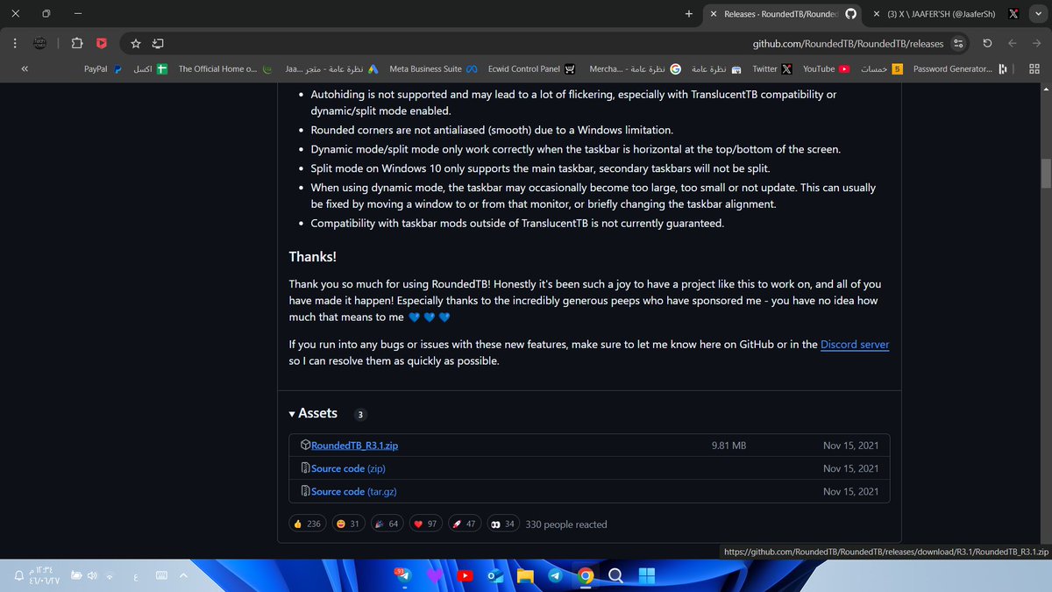The width and height of the screenshot is (1052, 592).
Task: Open Outlook from the taskbar
Action: [494, 576]
